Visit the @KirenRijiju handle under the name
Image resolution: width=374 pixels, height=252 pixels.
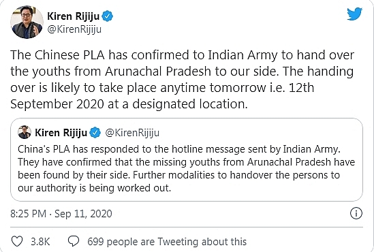[x=74, y=29]
